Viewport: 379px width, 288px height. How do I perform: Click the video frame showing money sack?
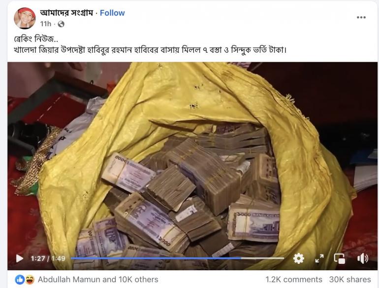(x=192, y=157)
